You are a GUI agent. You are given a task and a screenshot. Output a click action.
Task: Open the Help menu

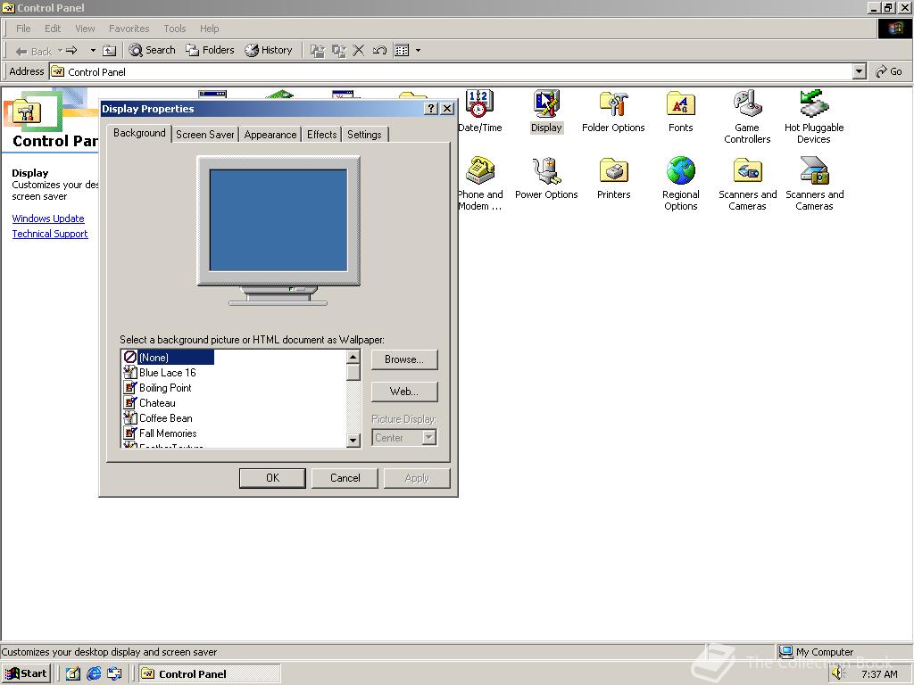point(209,29)
